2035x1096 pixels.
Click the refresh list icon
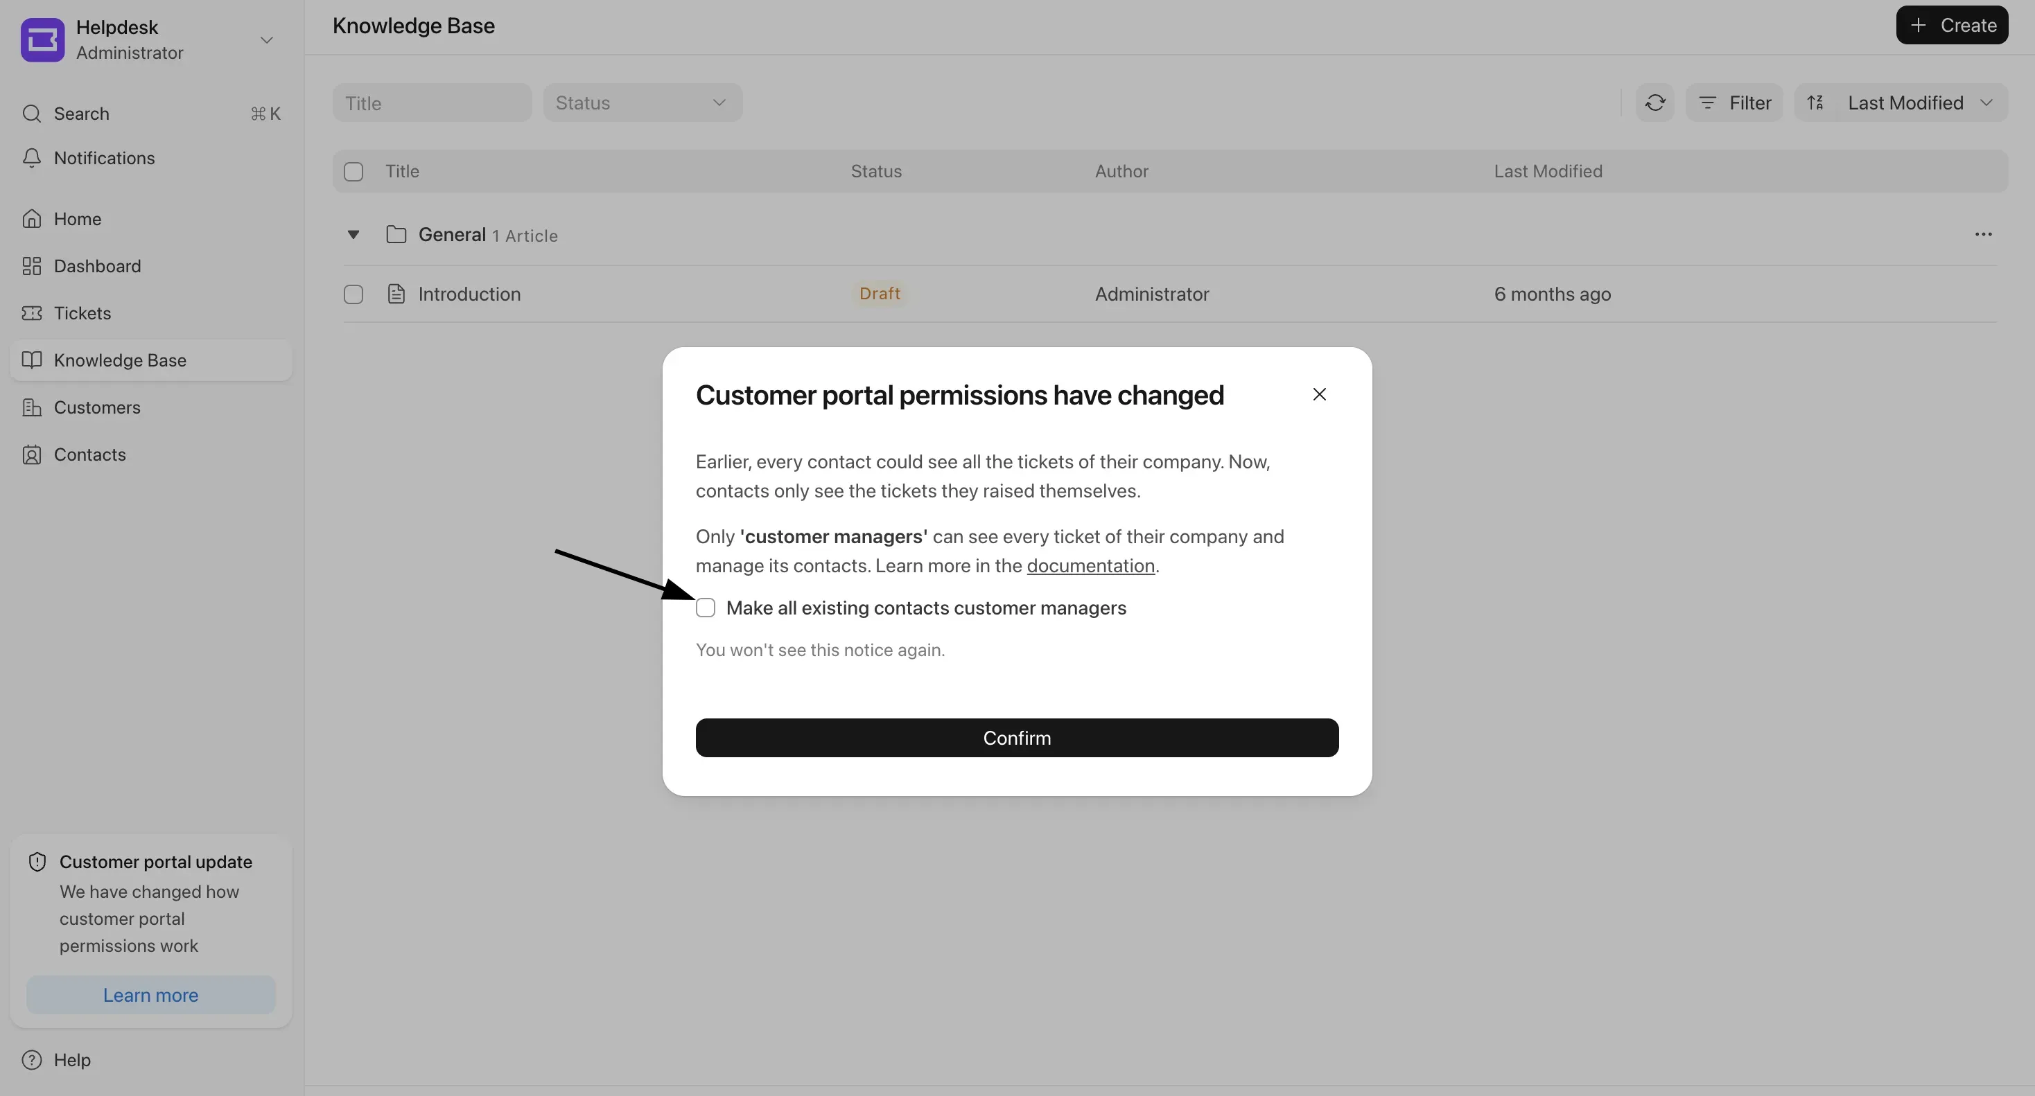click(1655, 103)
